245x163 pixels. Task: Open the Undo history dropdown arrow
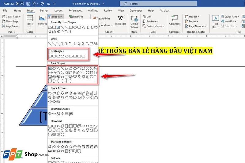point(38,4)
